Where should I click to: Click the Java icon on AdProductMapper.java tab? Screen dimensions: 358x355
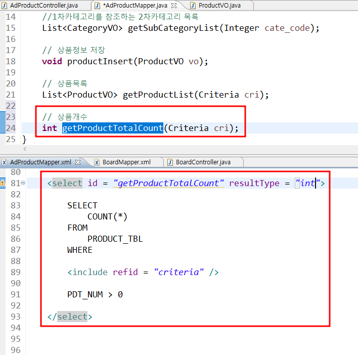97,6
